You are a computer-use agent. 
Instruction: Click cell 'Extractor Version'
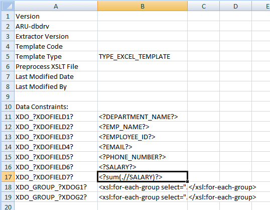56,36
